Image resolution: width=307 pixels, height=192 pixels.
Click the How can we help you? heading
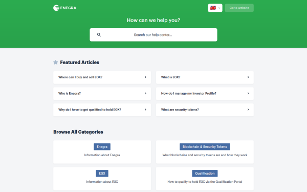click(153, 20)
